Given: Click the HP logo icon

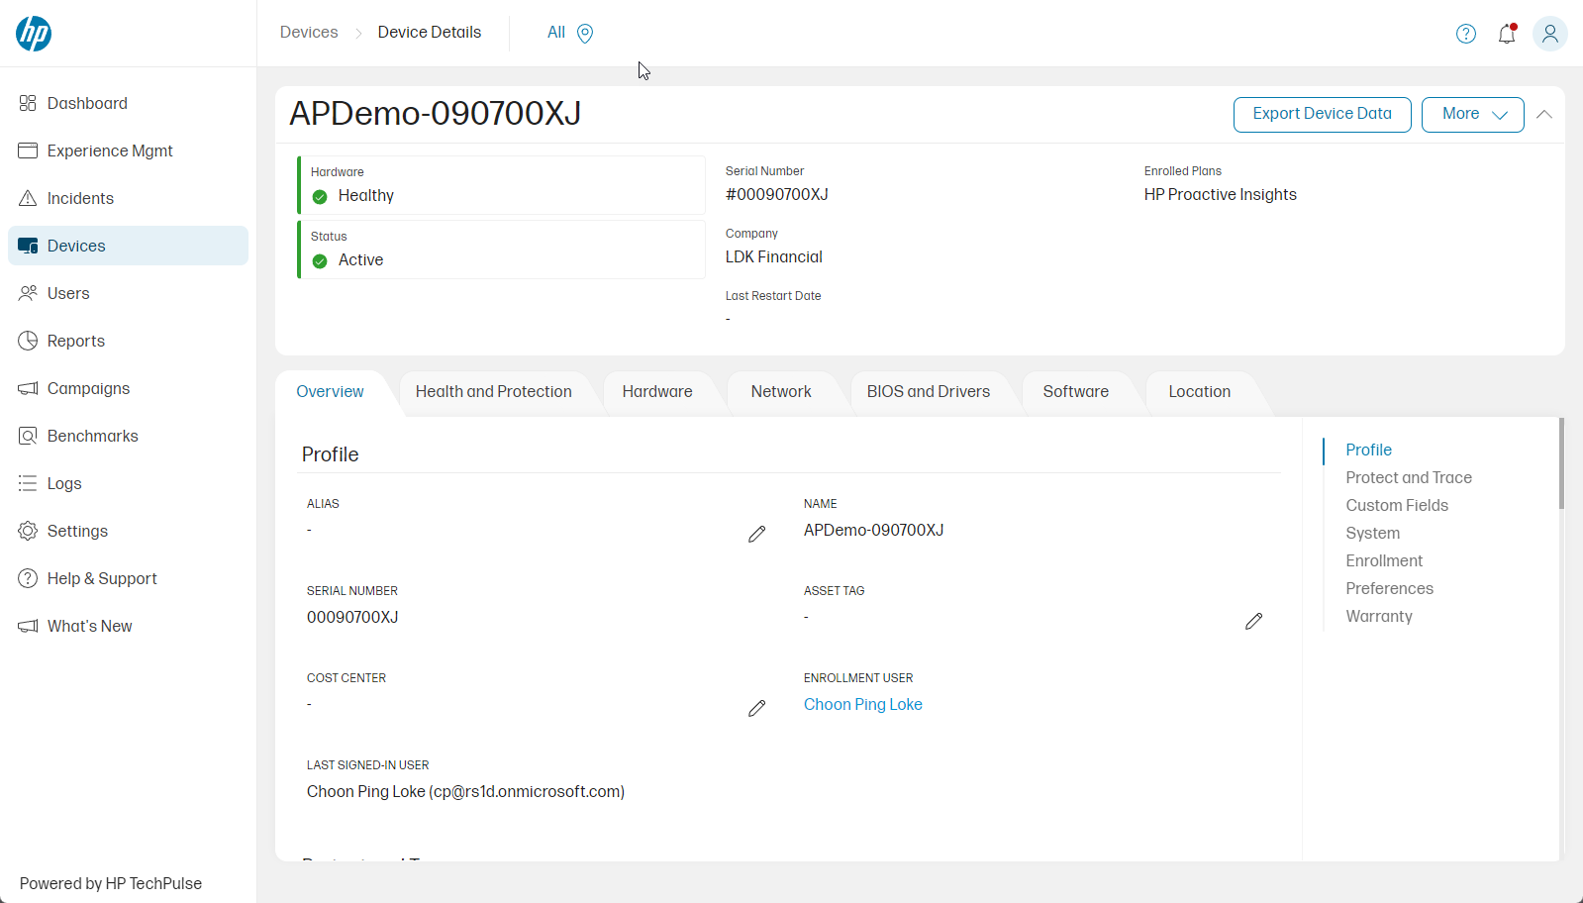Looking at the screenshot, I should point(34,34).
